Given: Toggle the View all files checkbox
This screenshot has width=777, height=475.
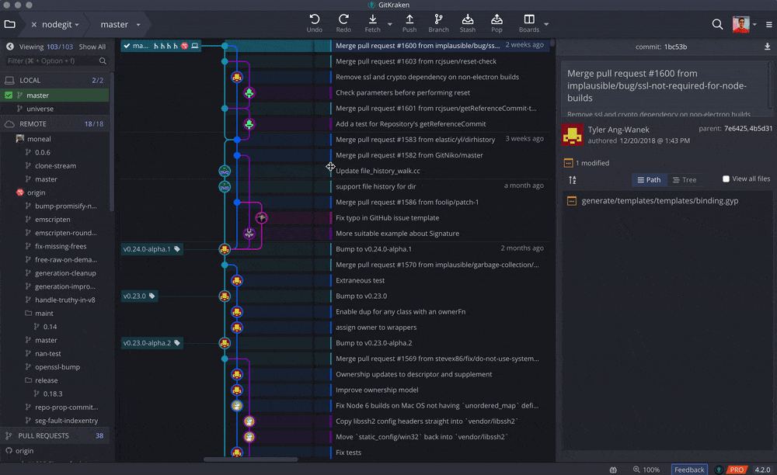Looking at the screenshot, I should pyautogui.click(x=726, y=179).
